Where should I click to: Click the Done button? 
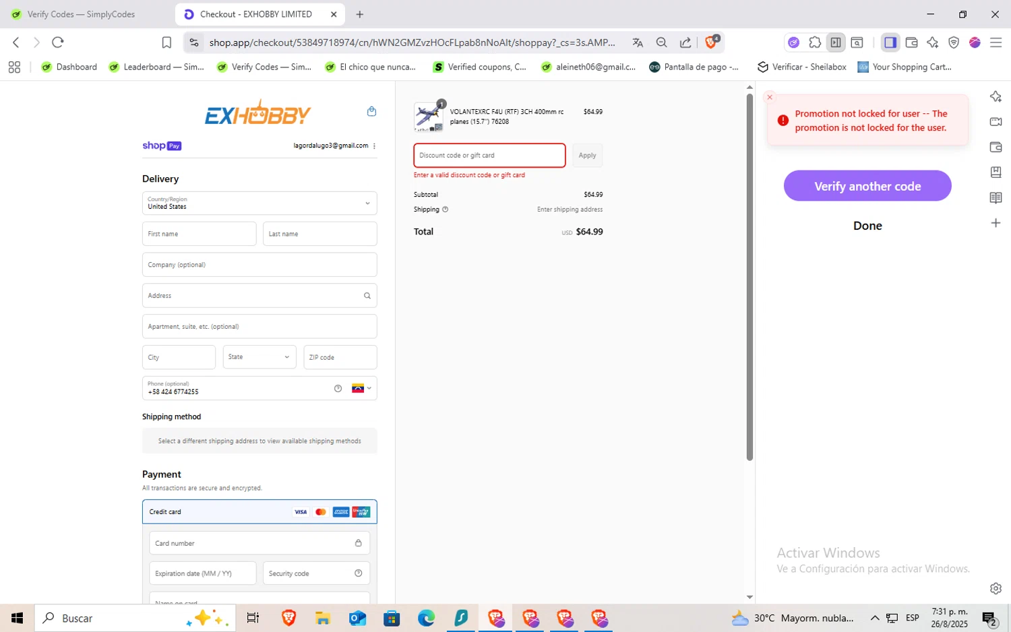click(x=867, y=226)
